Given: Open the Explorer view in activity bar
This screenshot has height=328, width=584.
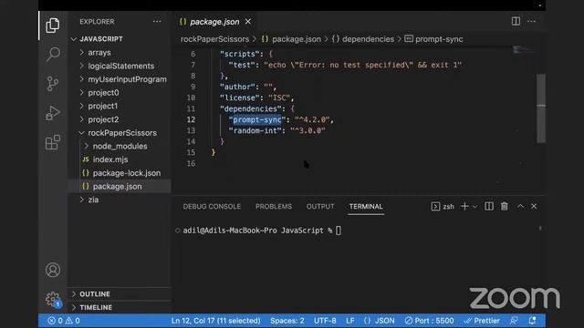Looking at the screenshot, I should (53, 26).
